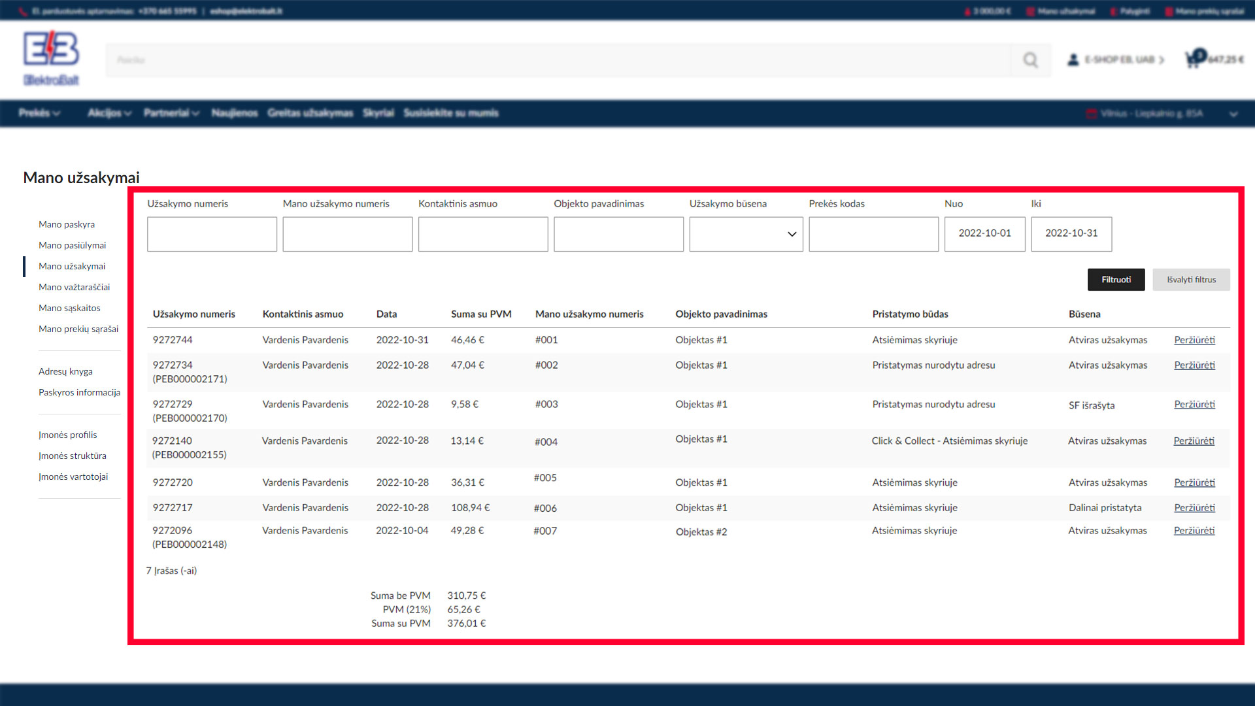
Task: Select Mano sąskaitos in sidebar
Action: pos(69,308)
